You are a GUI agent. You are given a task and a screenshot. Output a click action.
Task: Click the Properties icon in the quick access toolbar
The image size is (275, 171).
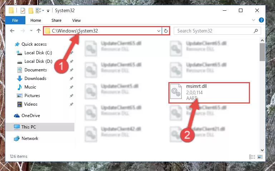23,11
